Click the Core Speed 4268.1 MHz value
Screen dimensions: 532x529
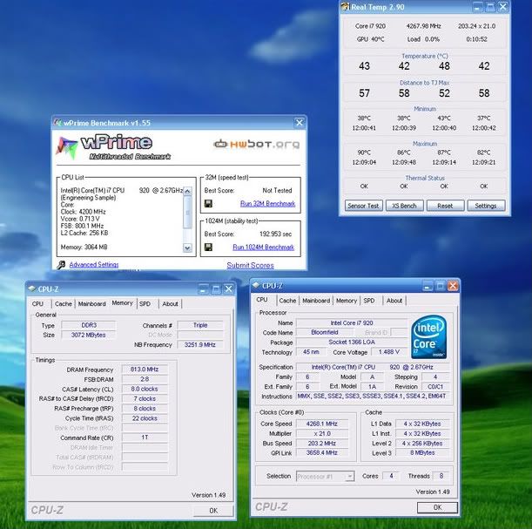pos(321,424)
